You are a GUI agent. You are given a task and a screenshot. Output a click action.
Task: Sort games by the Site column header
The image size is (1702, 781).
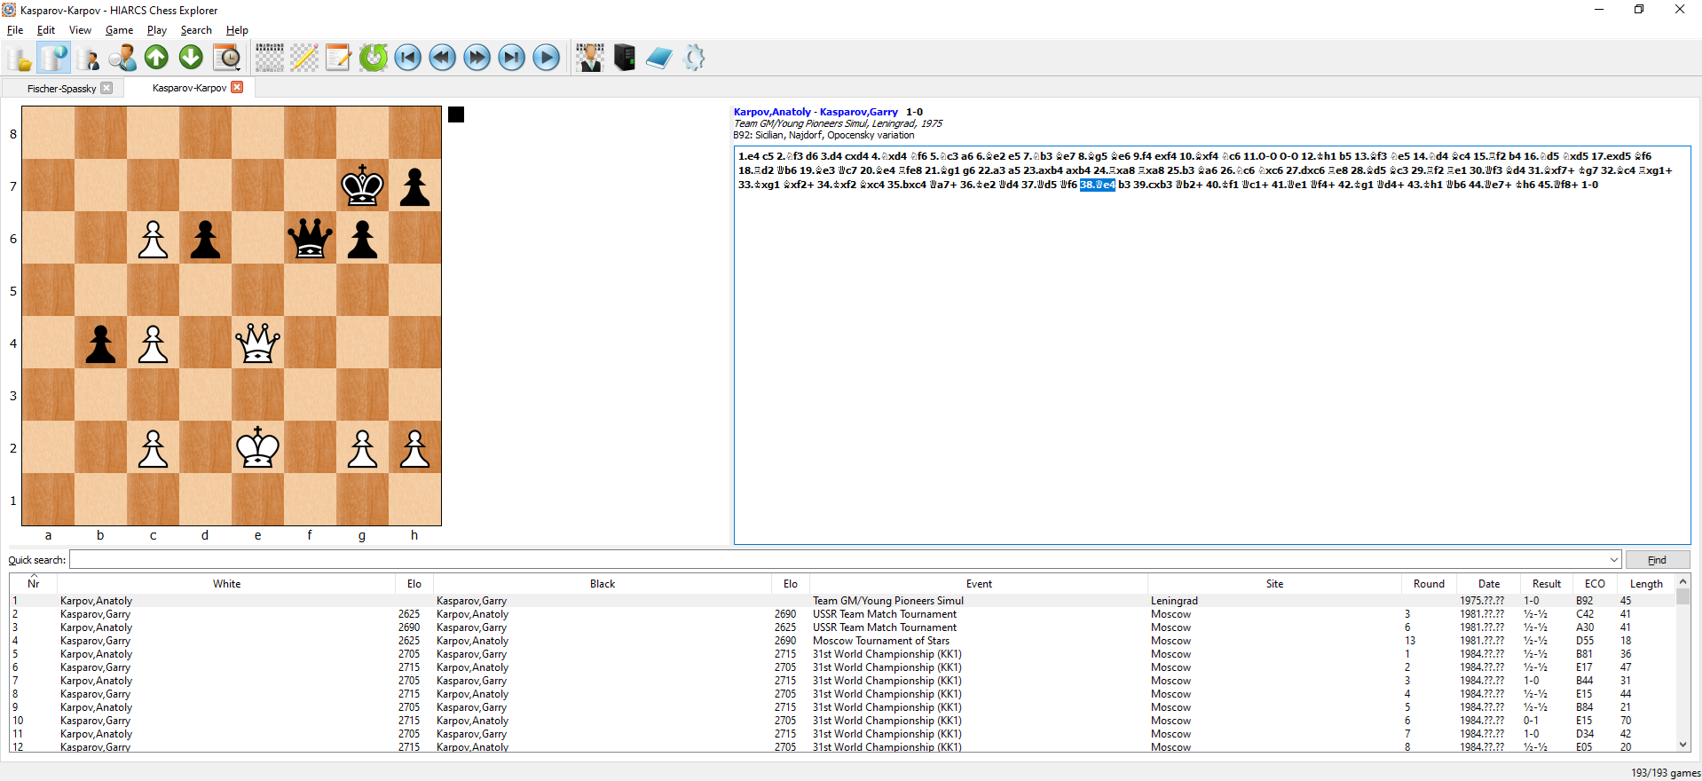coord(1274,584)
